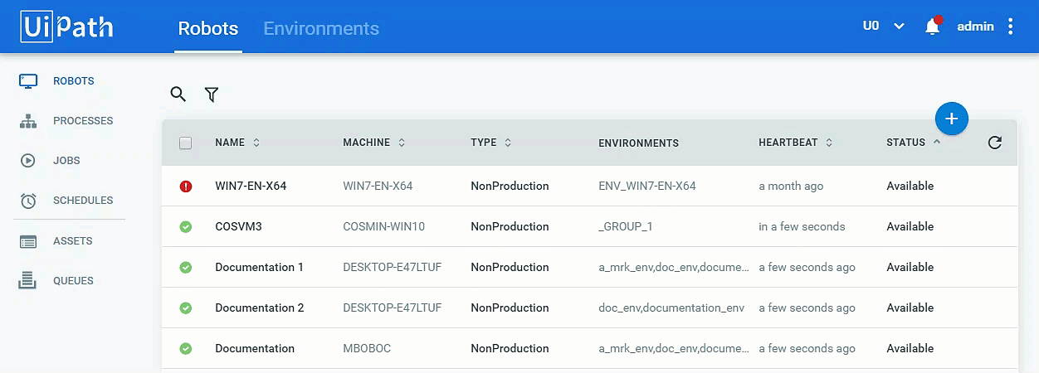Open the Robots tab

click(208, 28)
